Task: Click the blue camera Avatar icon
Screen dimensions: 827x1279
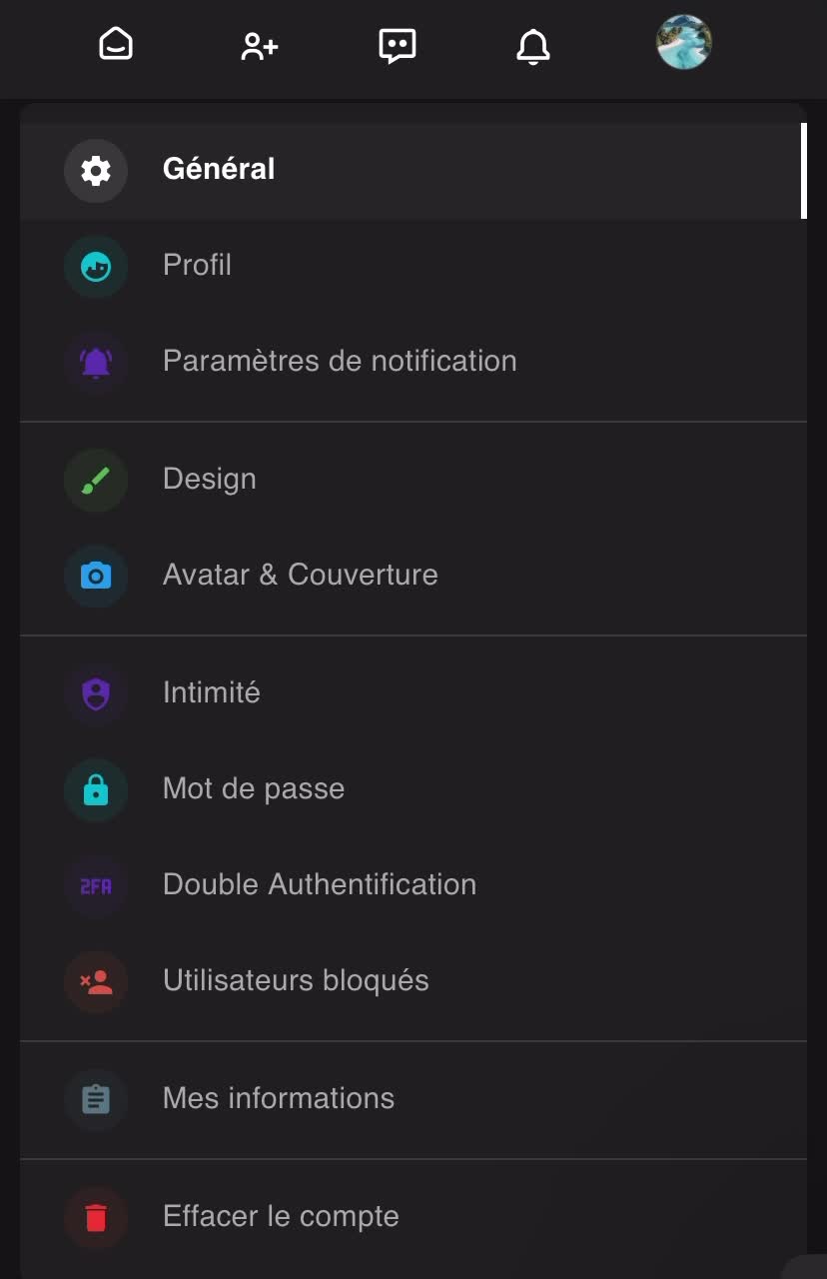Action: pyautogui.click(x=96, y=577)
